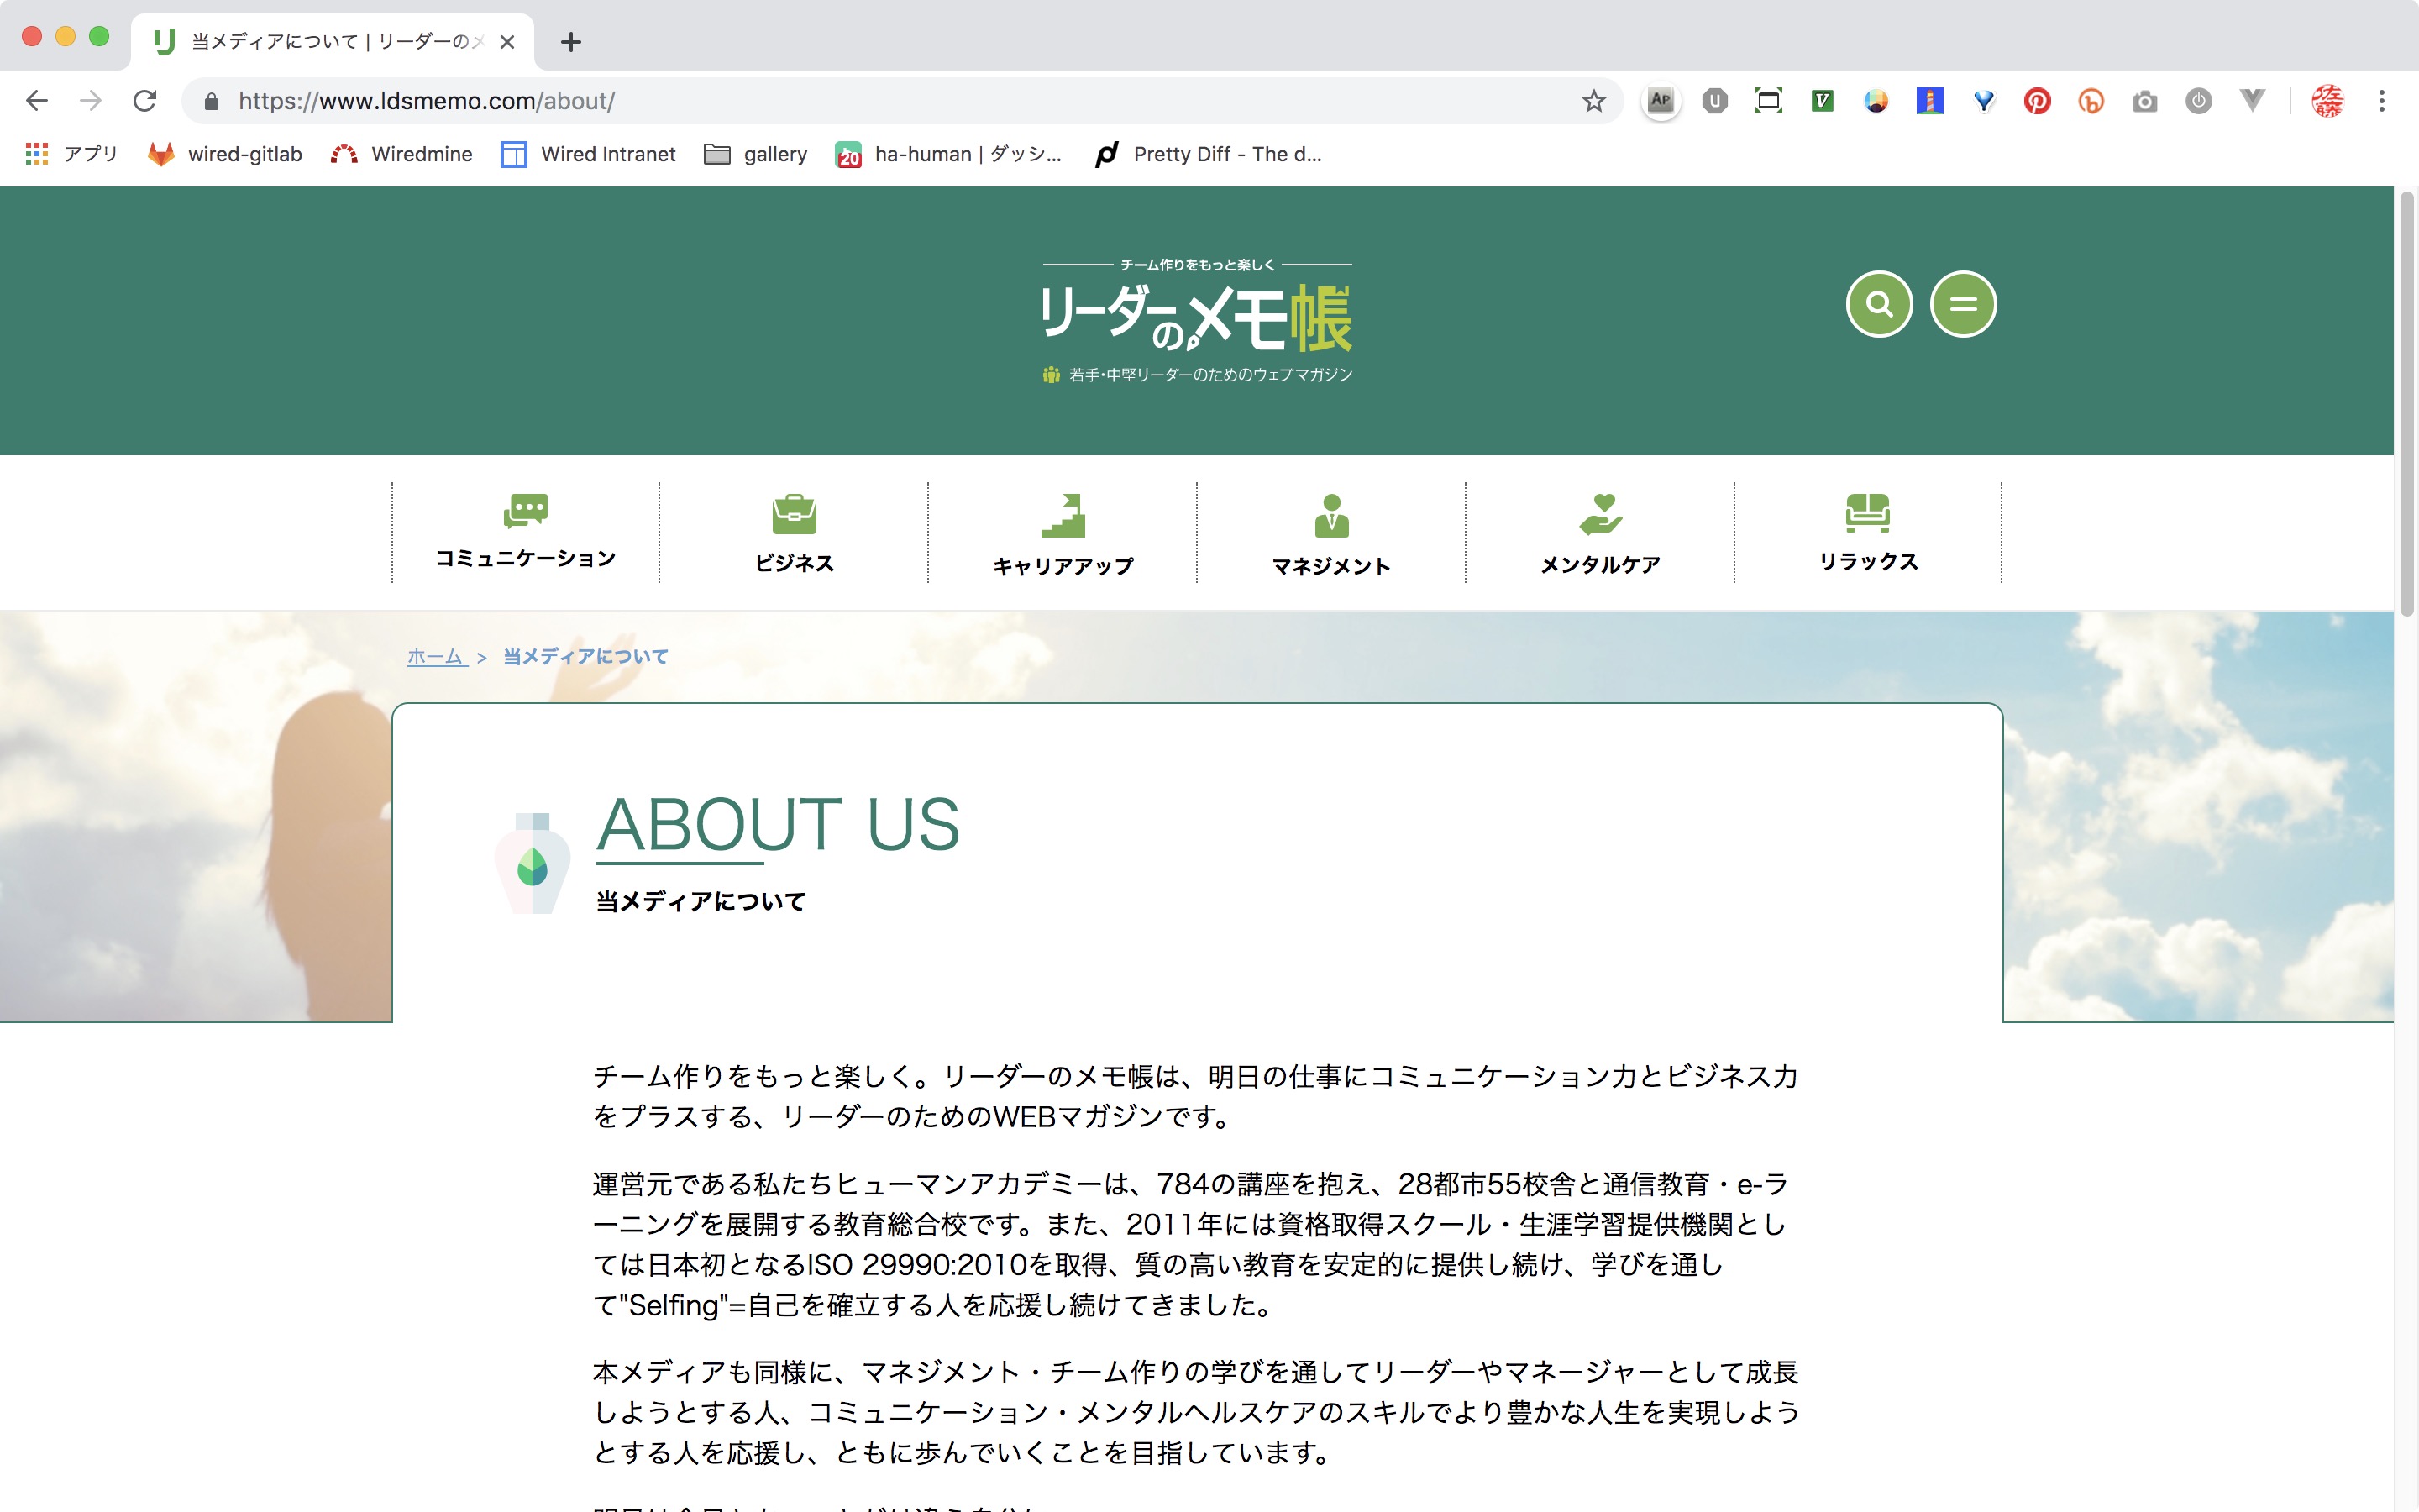
Task: Click the orange b circle extension icon
Action: click(x=2091, y=101)
